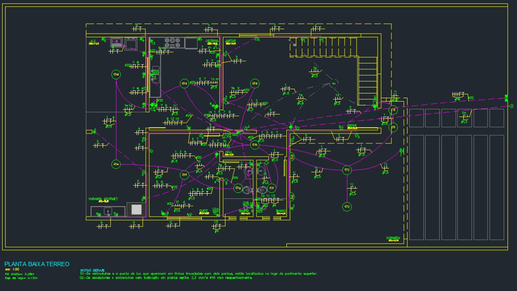Click the four-burner stove symbol in the kitchen
This screenshot has height=291, width=517.
[x=173, y=43]
